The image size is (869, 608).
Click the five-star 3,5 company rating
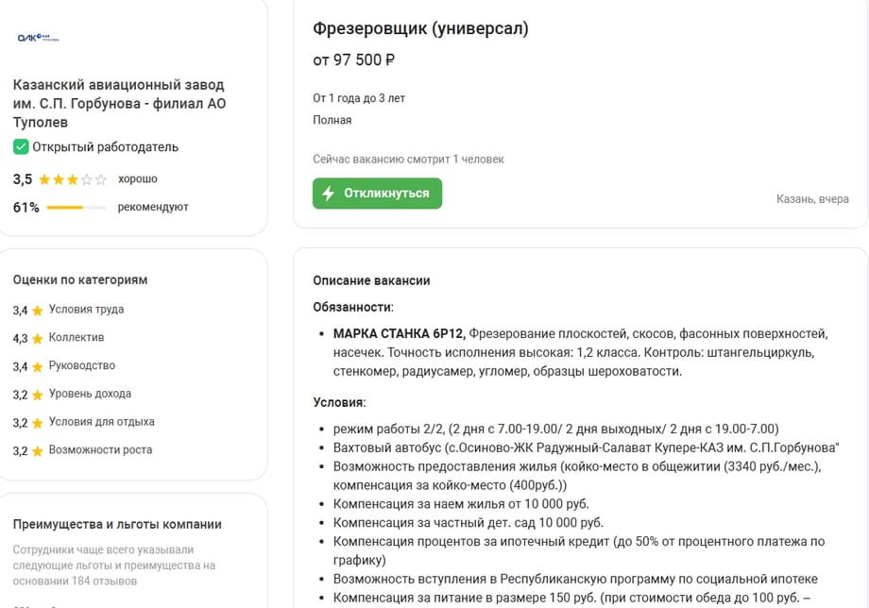73,179
